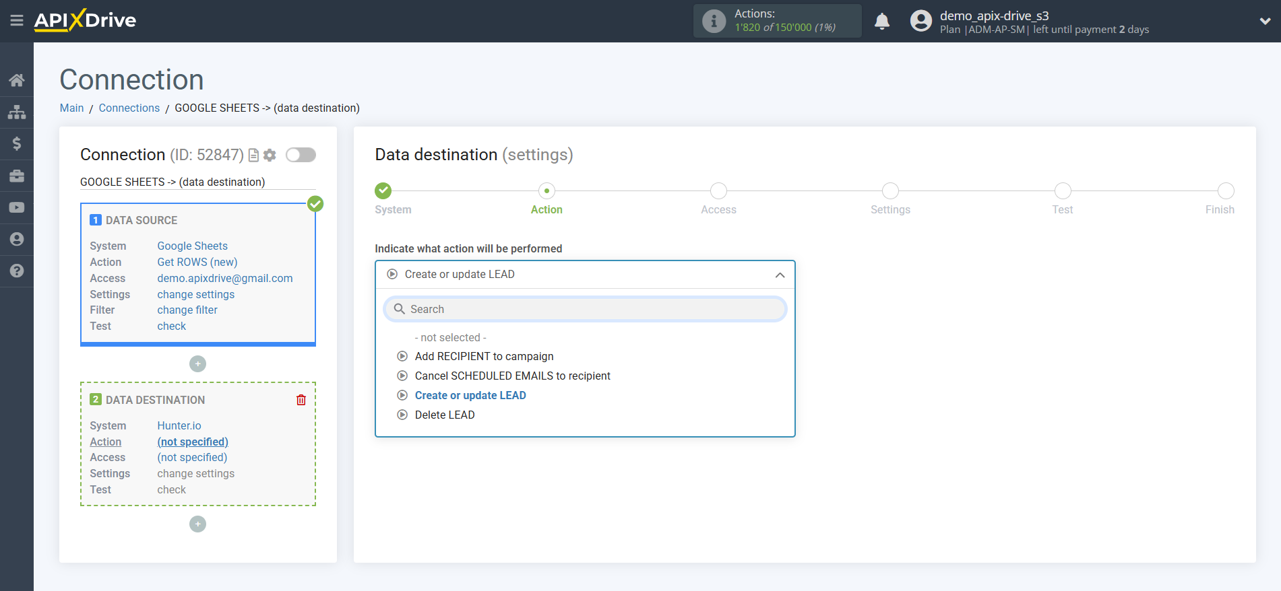The height and width of the screenshot is (591, 1281).
Task: Click the action Search field
Action: [585, 309]
